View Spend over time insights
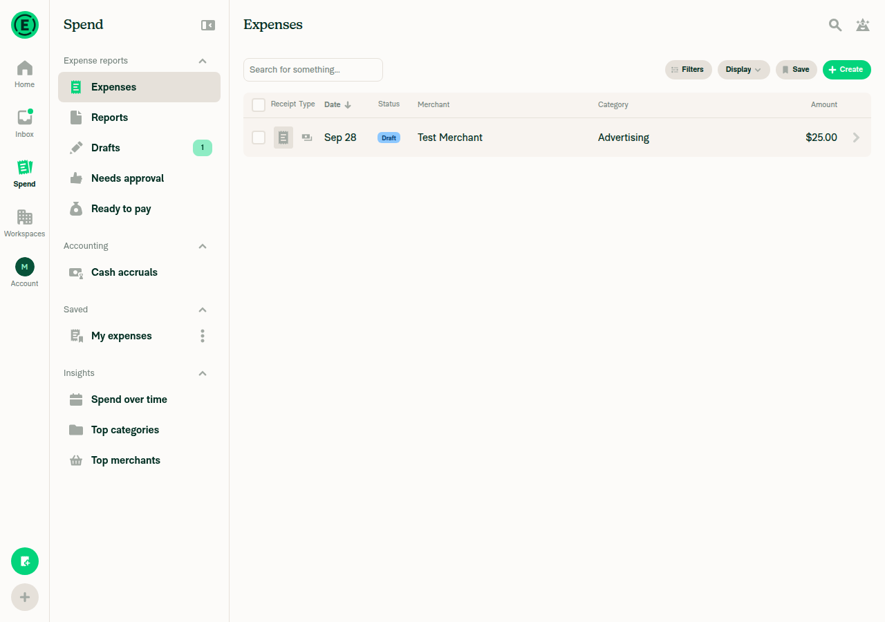The height and width of the screenshot is (622, 885). click(x=139, y=399)
